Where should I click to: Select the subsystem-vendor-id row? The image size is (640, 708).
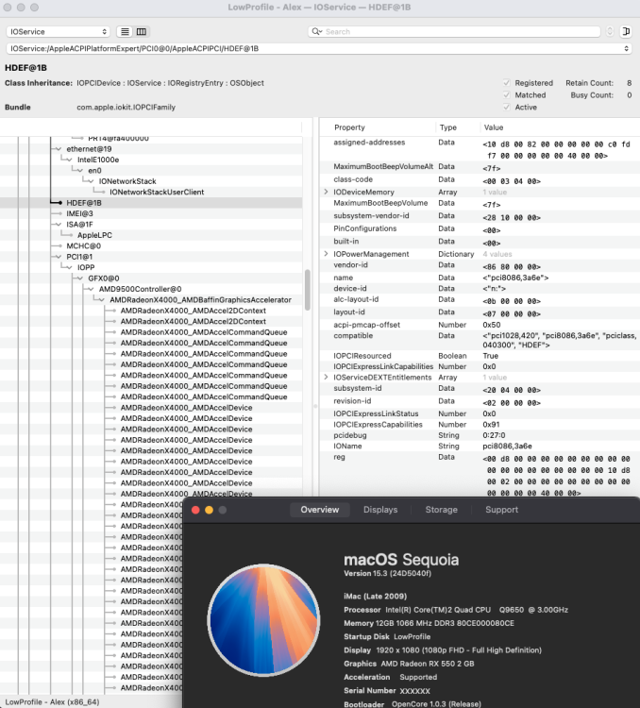480,216
